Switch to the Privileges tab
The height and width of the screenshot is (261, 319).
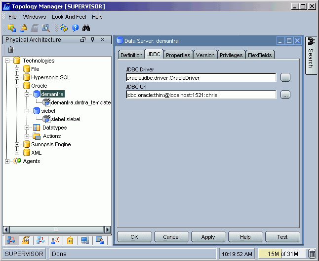[231, 55]
